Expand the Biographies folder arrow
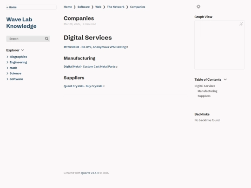This screenshot has height=188, width=251. point(7,57)
